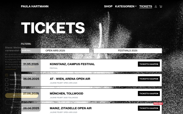Expand the Kategorien dropdown menu
The height and width of the screenshot is (114, 183).
pos(126,6)
